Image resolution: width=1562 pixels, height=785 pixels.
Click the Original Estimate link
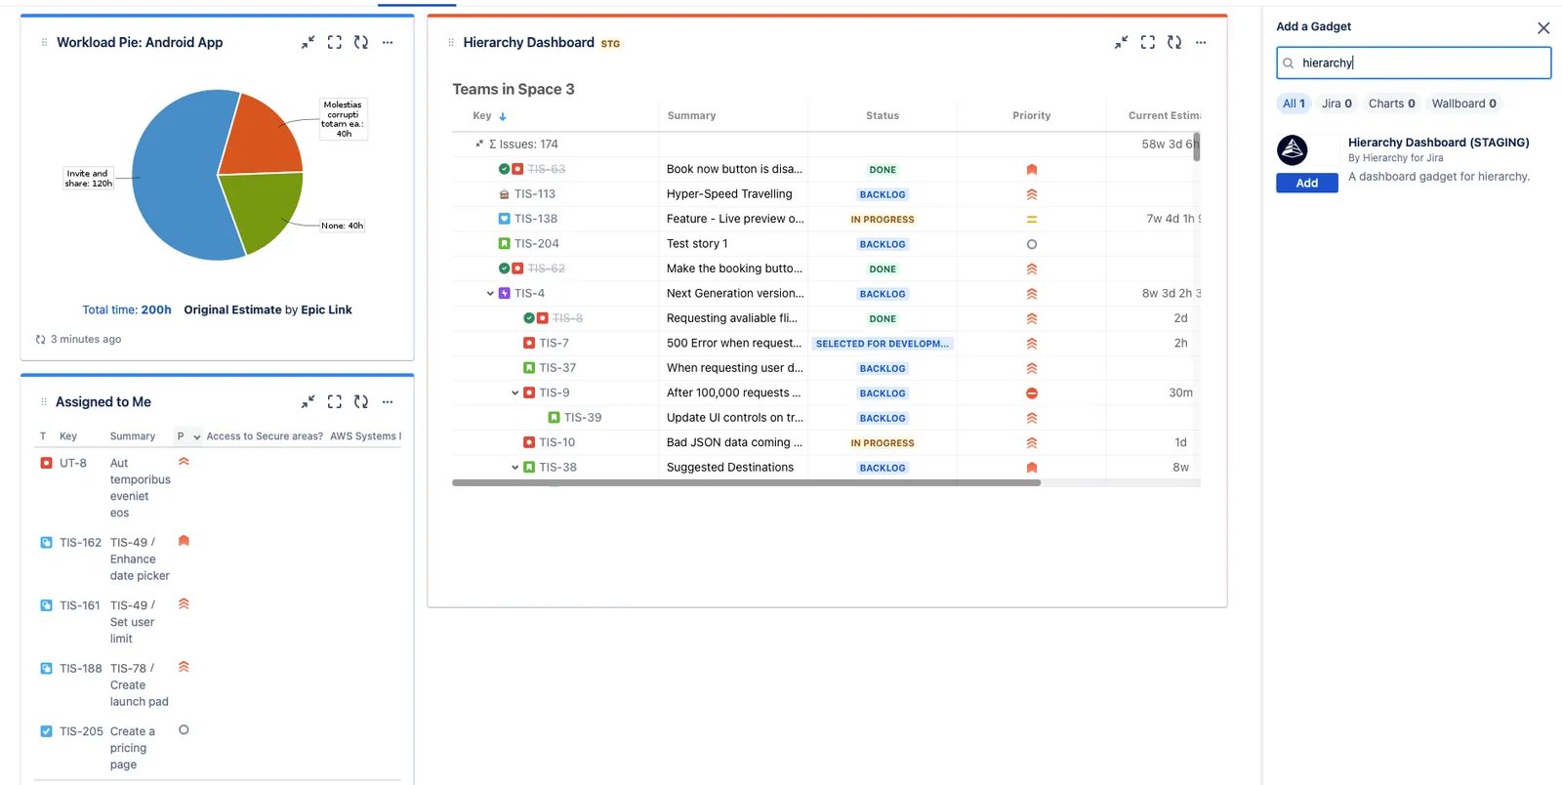[232, 310]
